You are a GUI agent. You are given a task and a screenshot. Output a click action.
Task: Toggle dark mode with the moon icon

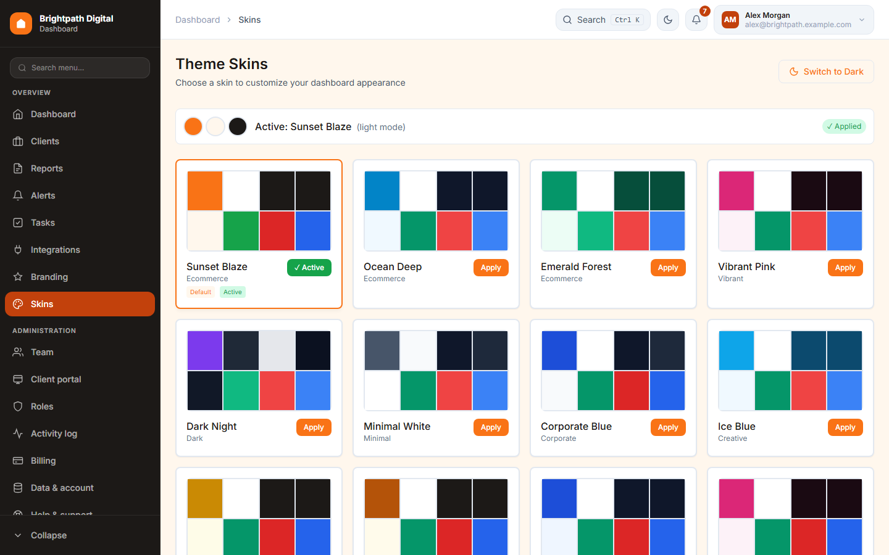[668, 20]
